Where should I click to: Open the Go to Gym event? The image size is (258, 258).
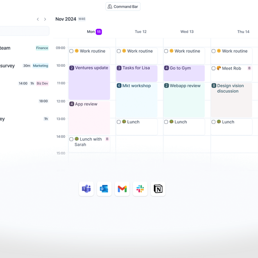coord(184,73)
